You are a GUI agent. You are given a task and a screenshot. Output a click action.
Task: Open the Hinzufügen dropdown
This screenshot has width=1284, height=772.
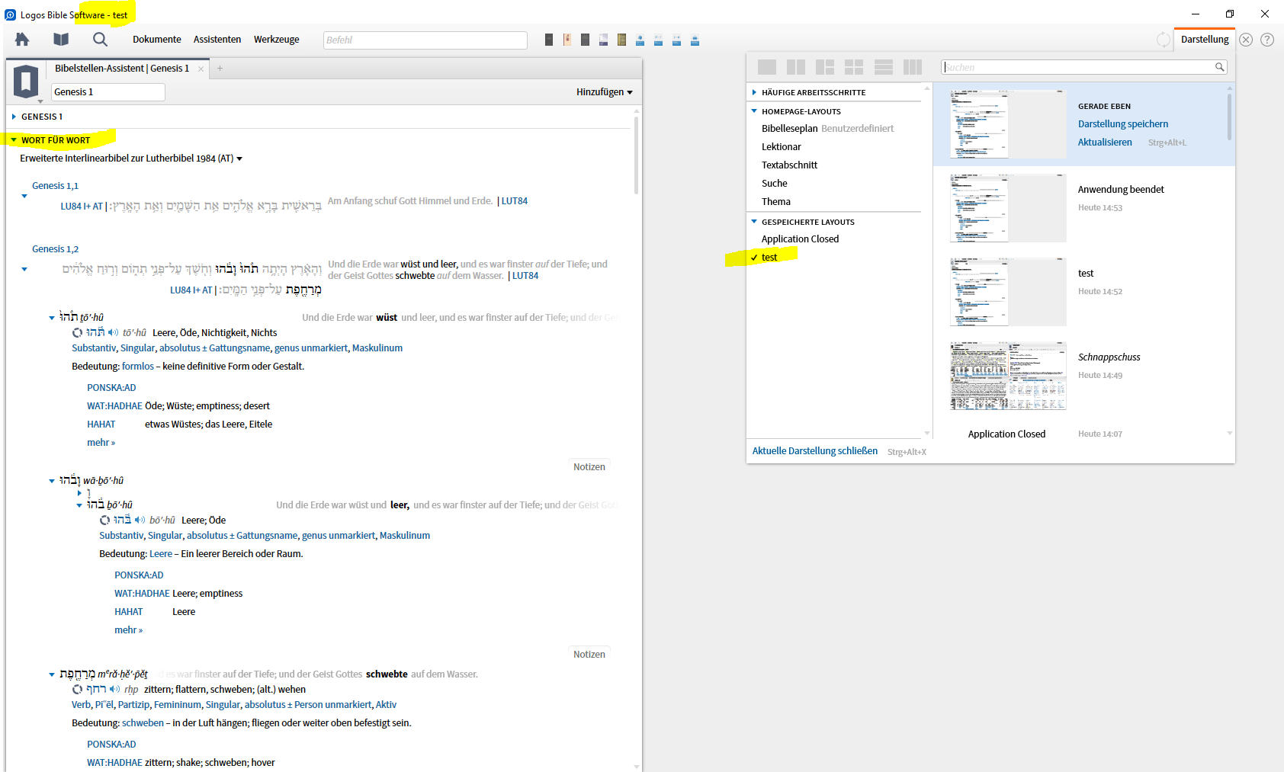(x=604, y=92)
